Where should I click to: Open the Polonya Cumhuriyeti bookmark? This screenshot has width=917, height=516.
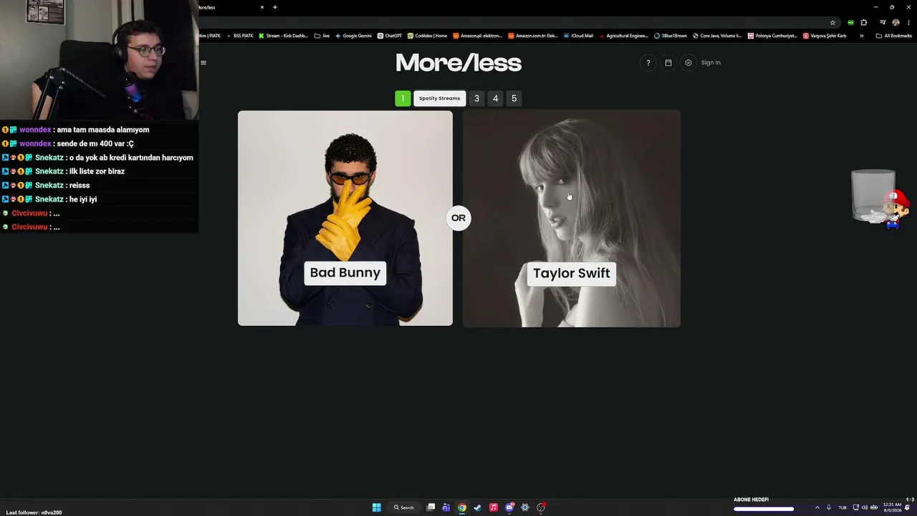click(773, 36)
